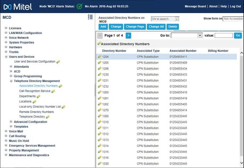Click the Mitel logo
244x168 pixels.
[18, 7]
